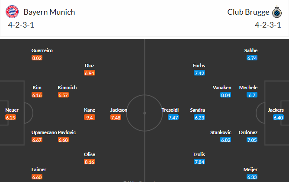This screenshot has width=289, height=182.
Task: Click Forbs' 7.42 rating badge
Action: 199,73
